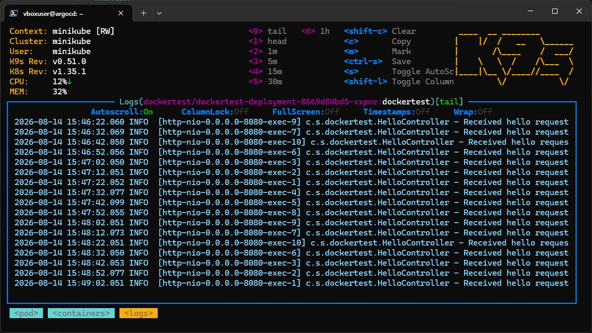Minimize the terminal window
This screenshot has width=592, height=333.
pyautogui.click(x=530, y=11)
